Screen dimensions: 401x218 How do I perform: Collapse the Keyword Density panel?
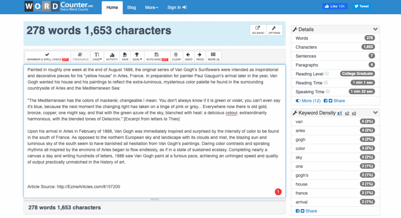(375, 113)
